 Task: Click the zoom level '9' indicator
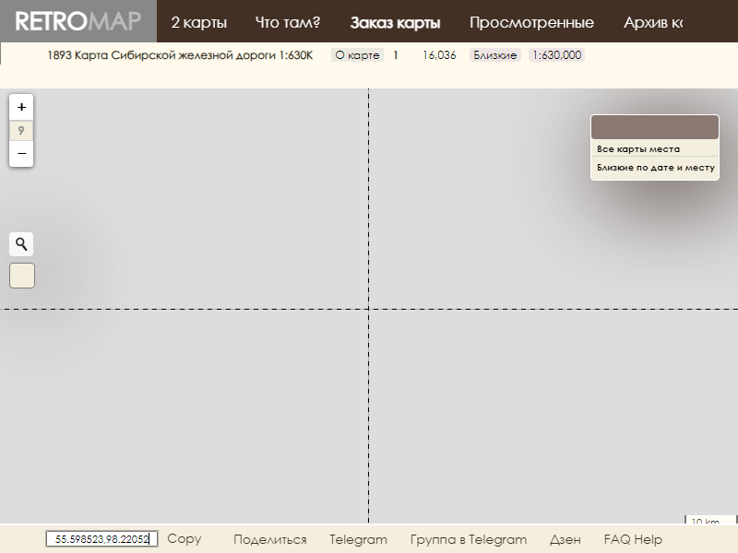click(21, 130)
